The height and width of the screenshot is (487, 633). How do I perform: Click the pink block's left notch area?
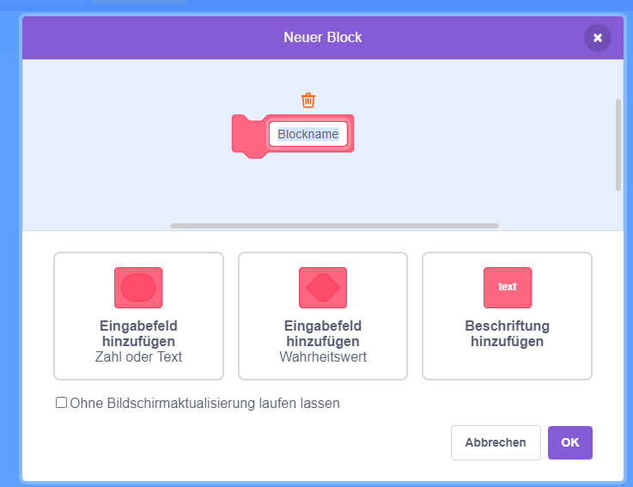point(248,137)
